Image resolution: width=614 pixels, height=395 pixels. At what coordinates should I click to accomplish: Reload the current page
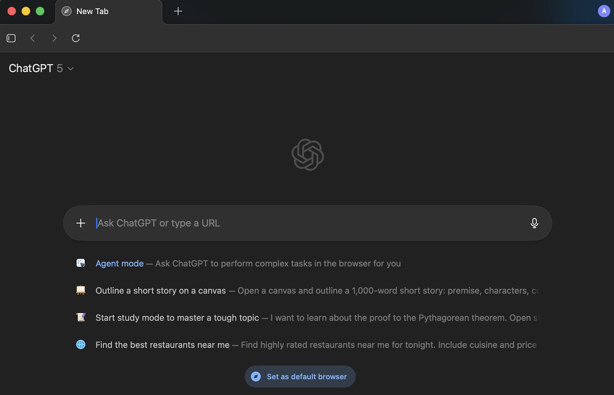76,38
